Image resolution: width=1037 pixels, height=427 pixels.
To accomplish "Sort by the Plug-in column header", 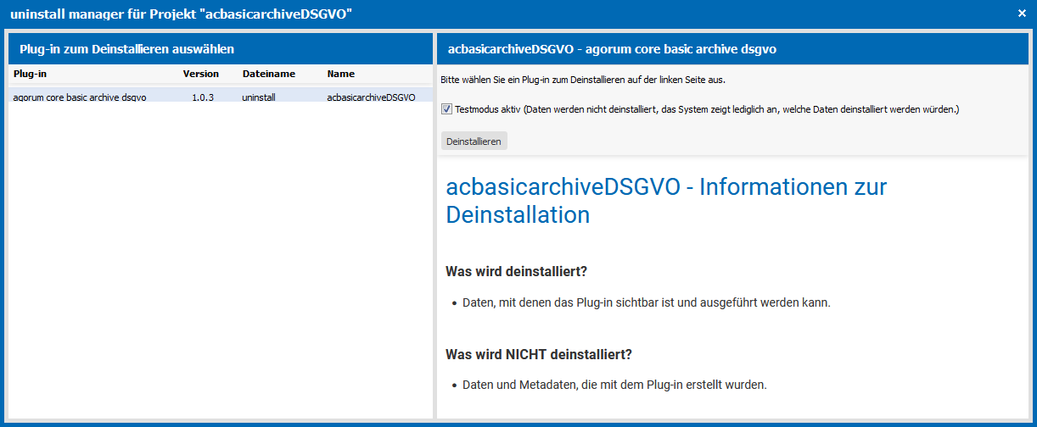I will tap(31, 74).
